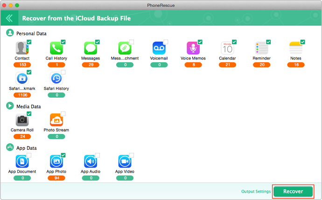The width and height of the screenshot is (322, 200).
Task: Select the Messages bubble icon
Action: pyautogui.click(x=91, y=48)
